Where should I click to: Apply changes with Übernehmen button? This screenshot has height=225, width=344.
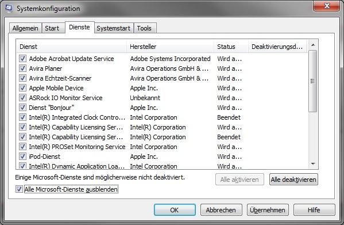click(x=268, y=210)
